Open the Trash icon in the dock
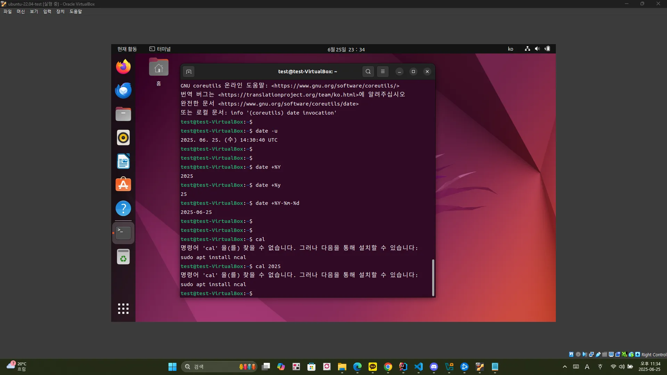The height and width of the screenshot is (375, 667). point(123,257)
